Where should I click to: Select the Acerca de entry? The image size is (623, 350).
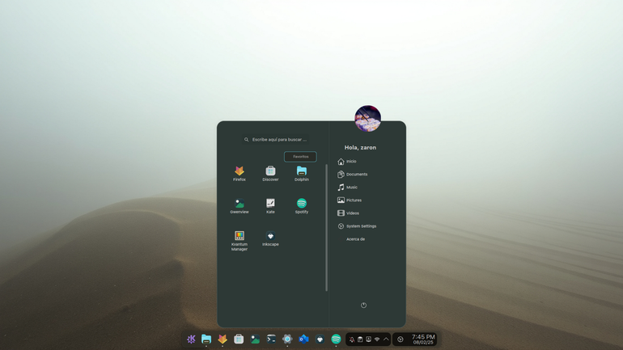pyautogui.click(x=355, y=239)
